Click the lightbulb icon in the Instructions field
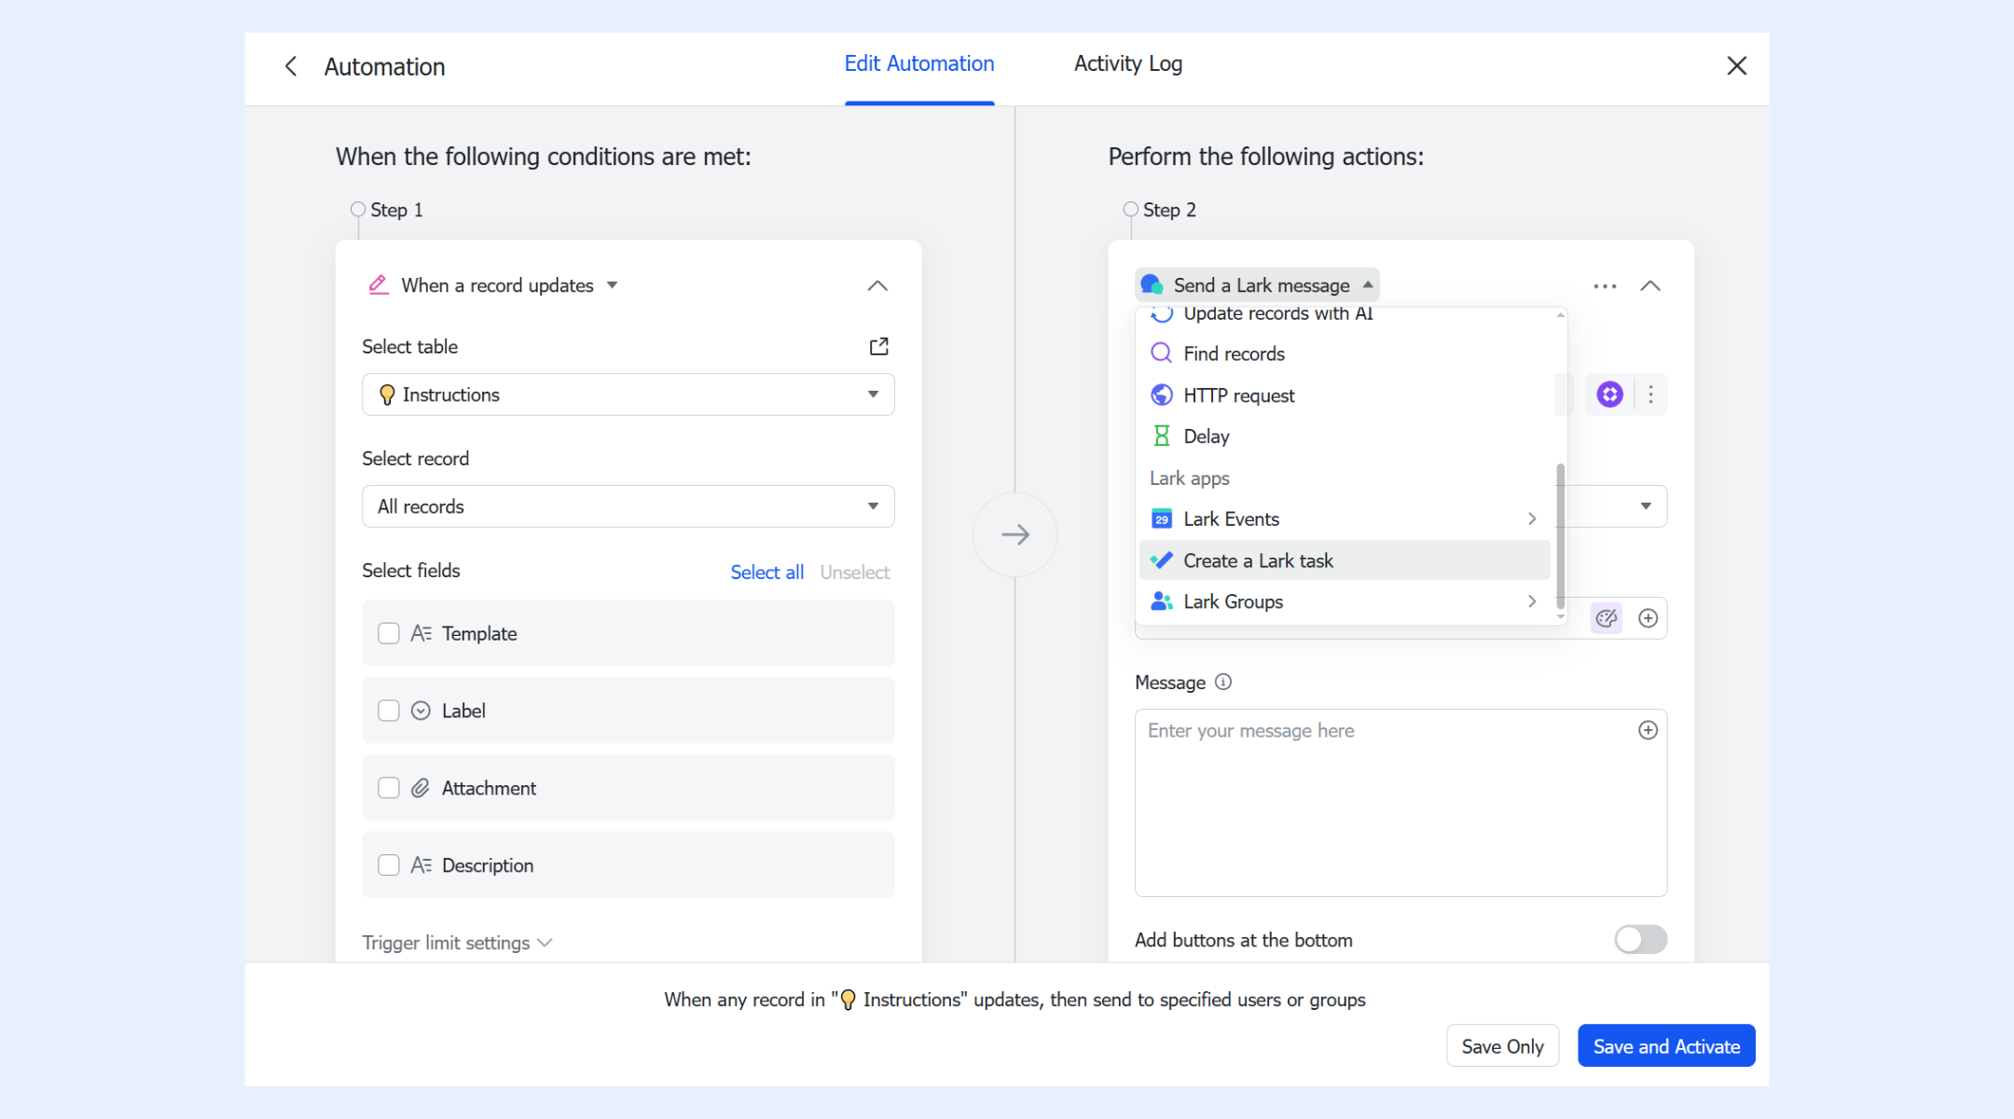Viewport: 2014px width, 1119px height. tap(387, 395)
